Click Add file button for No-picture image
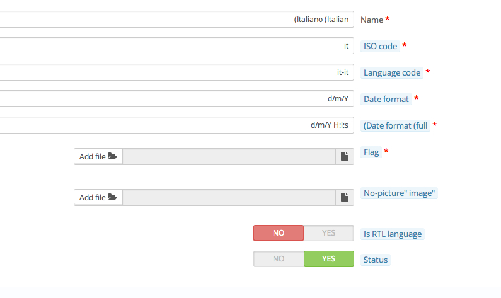Screen dimensions: 501x298 point(98,198)
